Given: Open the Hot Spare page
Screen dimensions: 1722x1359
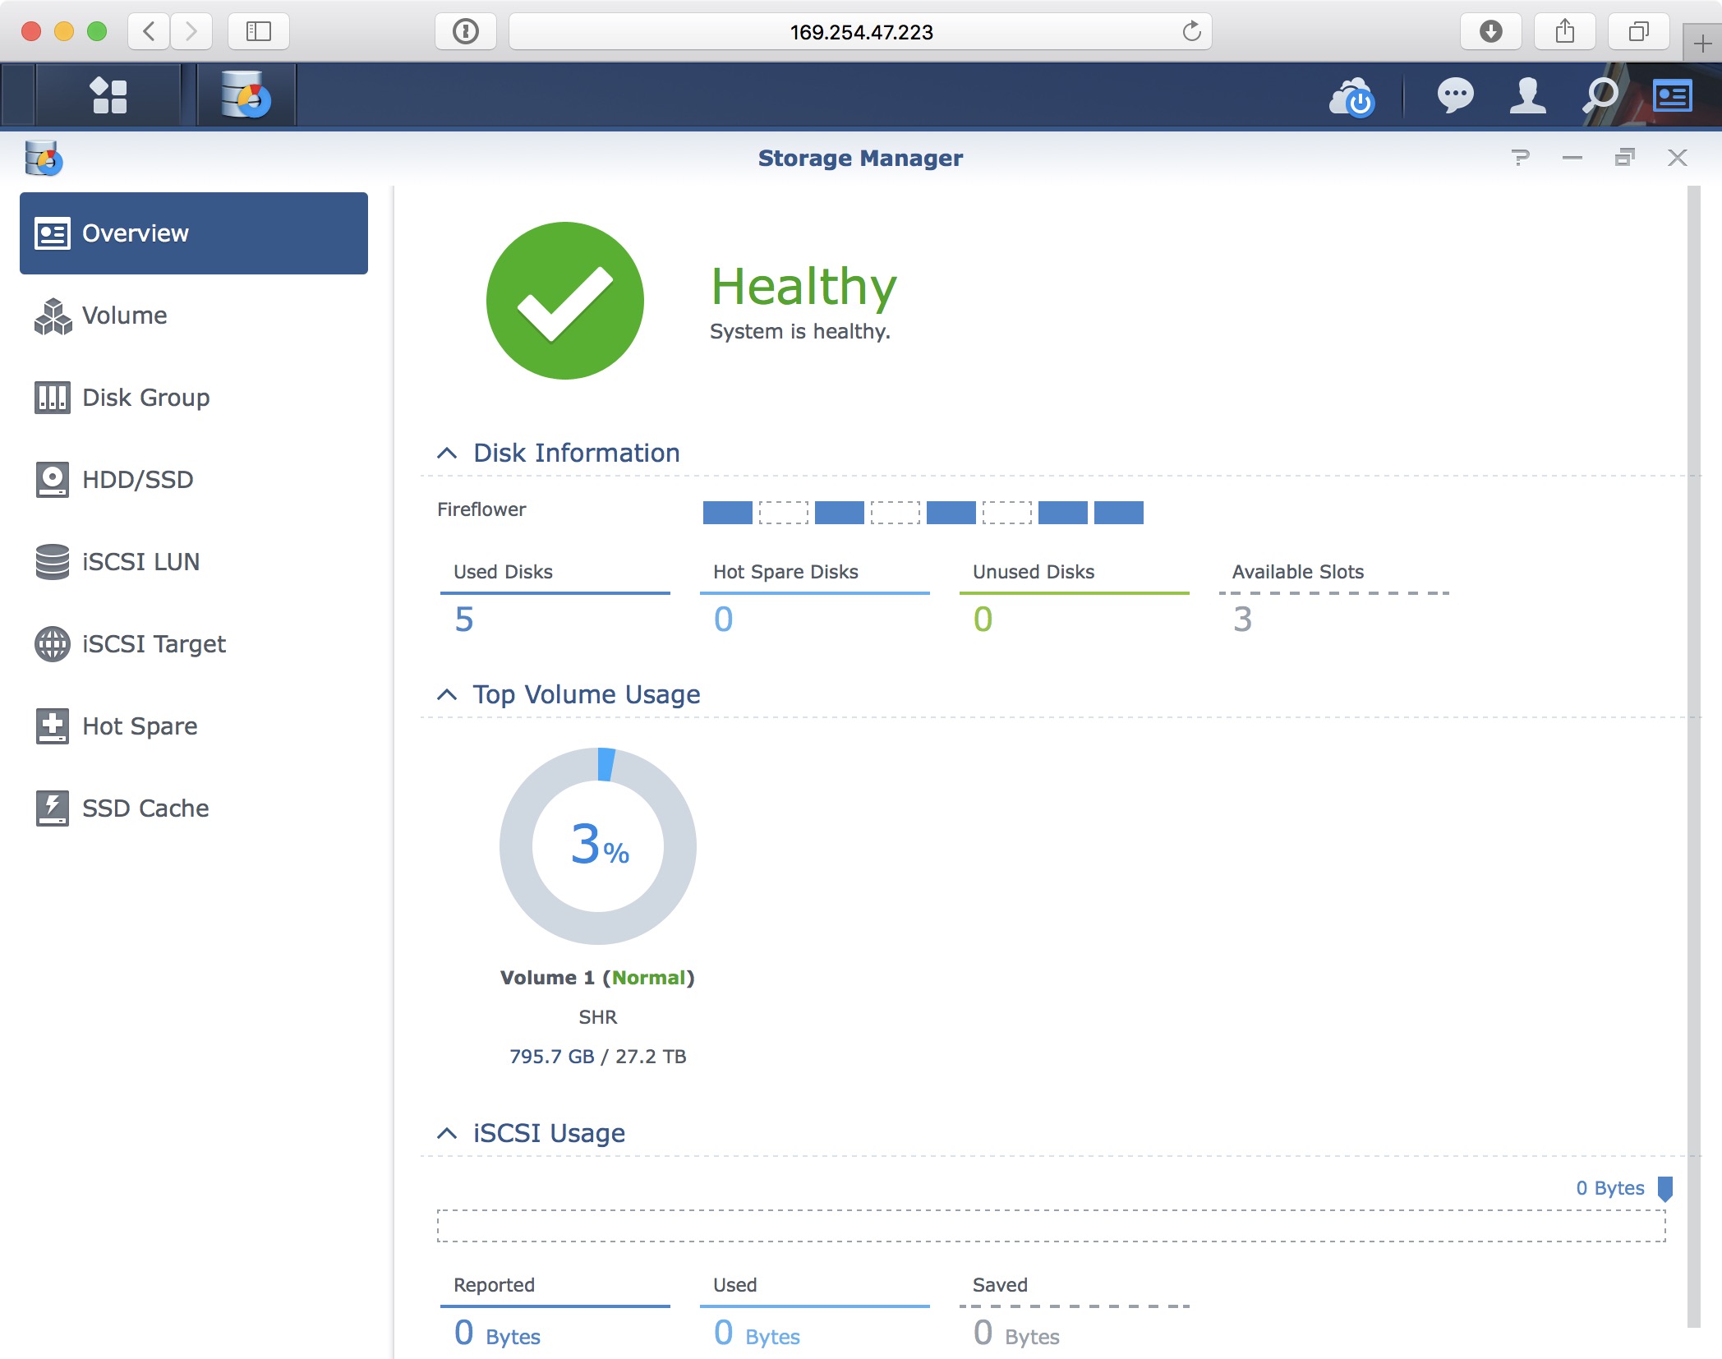Looking at the screenshot, I should (x=140, y=726).
